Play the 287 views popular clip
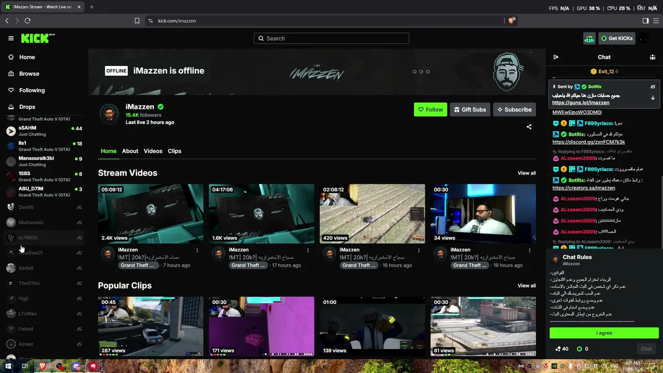Image resolution: width=663 pixels, height=373 pixels. 151,326
